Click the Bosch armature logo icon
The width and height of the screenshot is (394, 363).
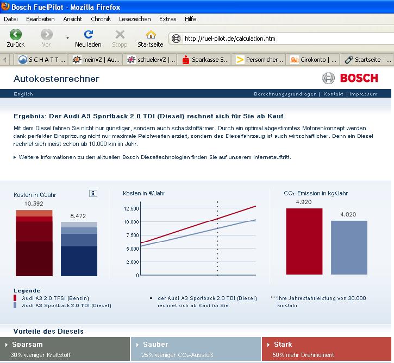pyautogui.click(x=328, y=78)
